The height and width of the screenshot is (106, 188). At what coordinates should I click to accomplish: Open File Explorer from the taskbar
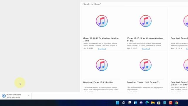[153, 103]
